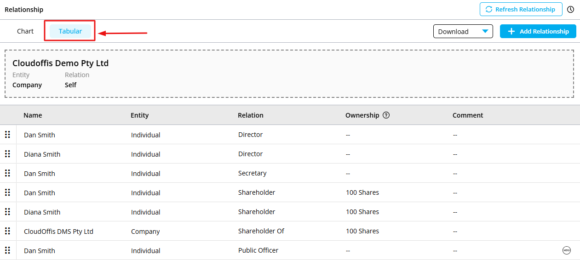Click drag handle for Dan Smith Shareholder row
The height and width of the screenshot is (260, 580).
coord(7,192)
